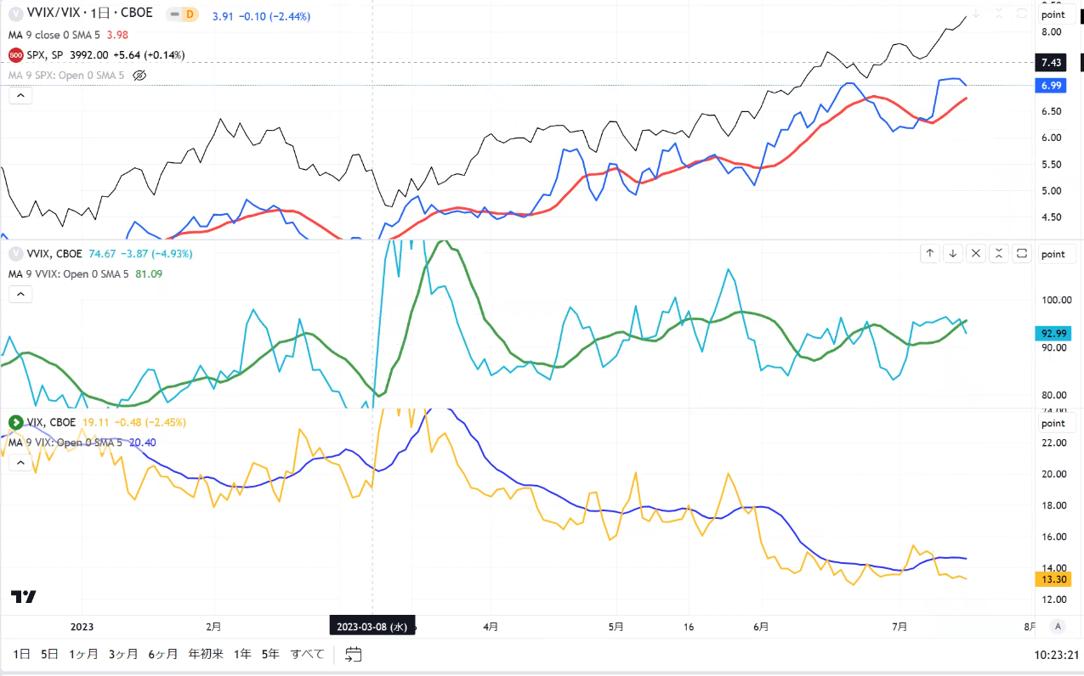Click the VVIX price 74.67 value
Viewport: 1084px width, 676px height.
coord(101,253)
